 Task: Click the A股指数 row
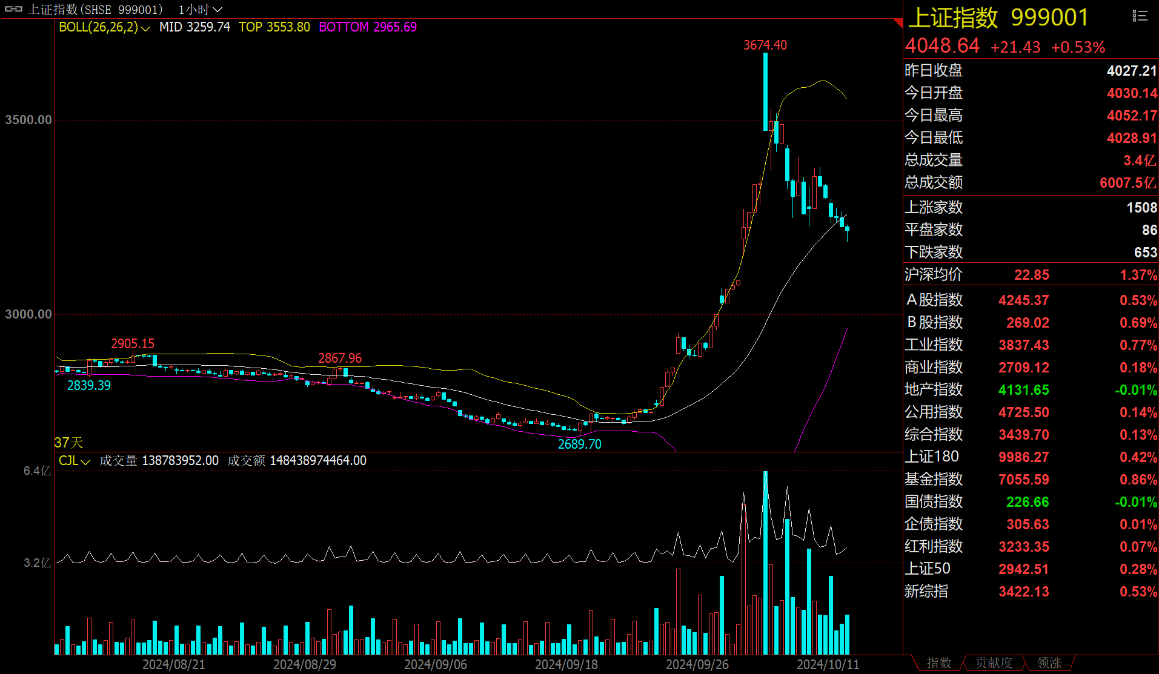click(1030, 300)
